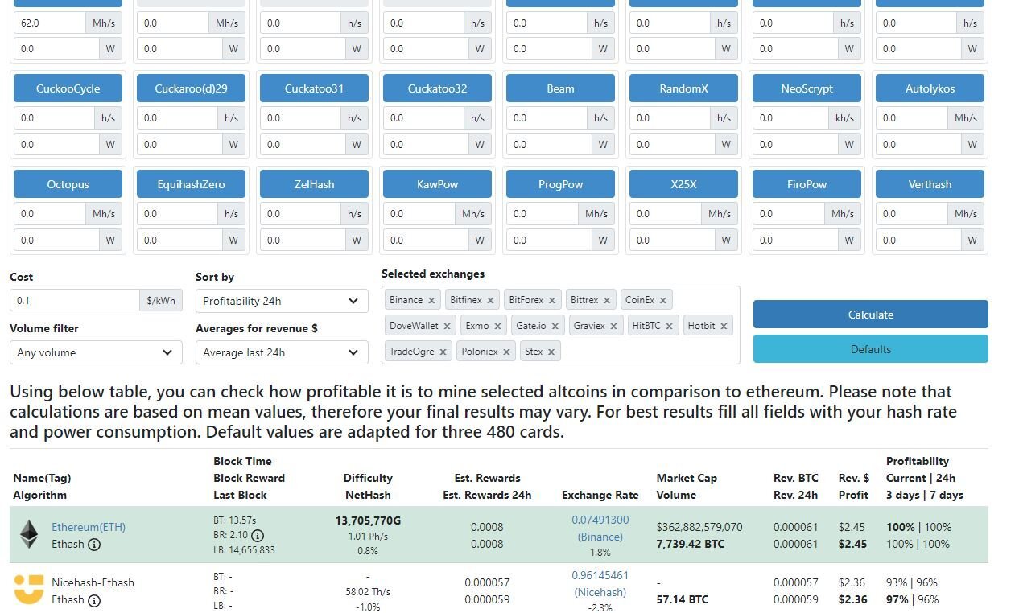1019x613 pixels.
Task: Click the Nicehash logo icon
Action: (29, 590)
